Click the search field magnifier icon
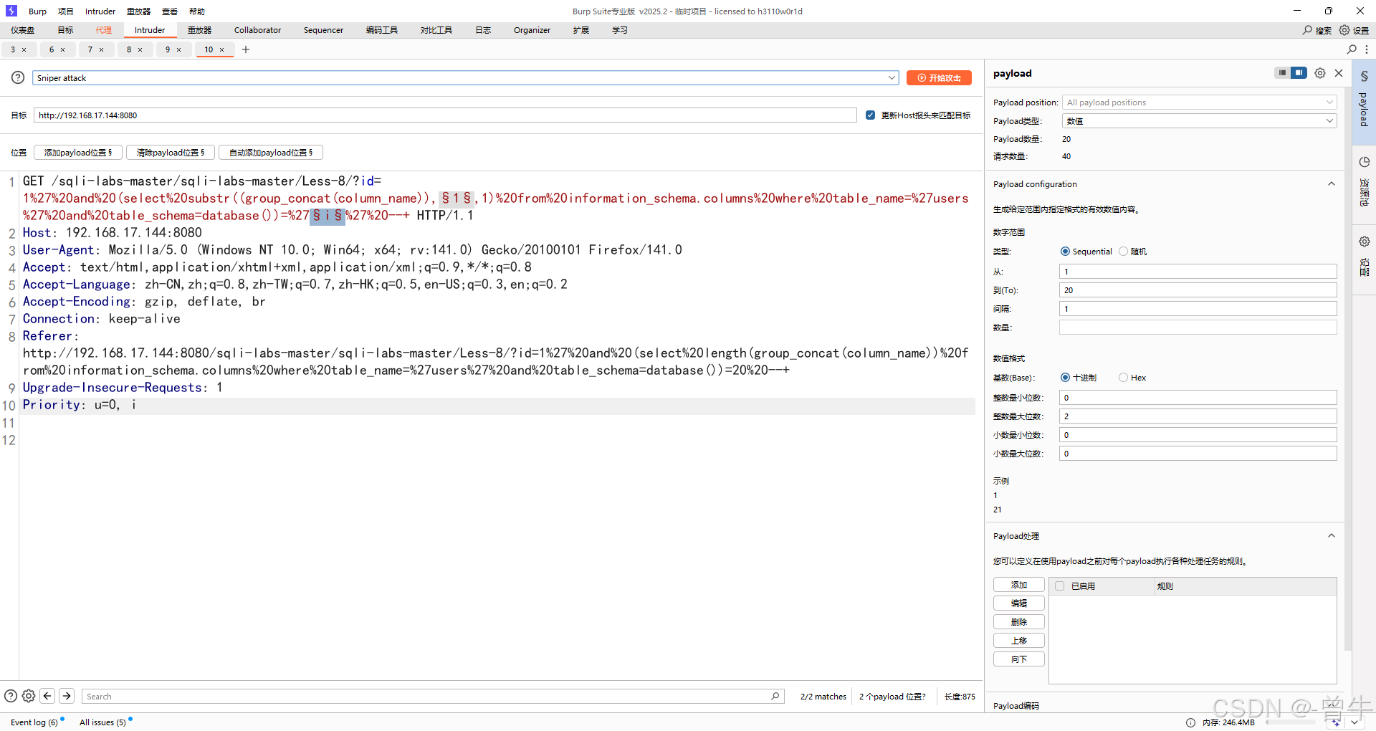The width and height of the screenshot is (1376, 731). (775, 696)
